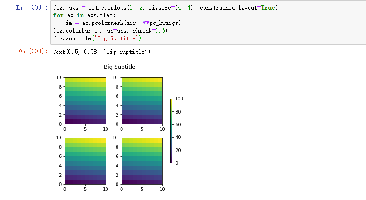Viewport: 366px width, 200px height.
Task: Click the colorbar tick label 40
Action: pos(178,138)
